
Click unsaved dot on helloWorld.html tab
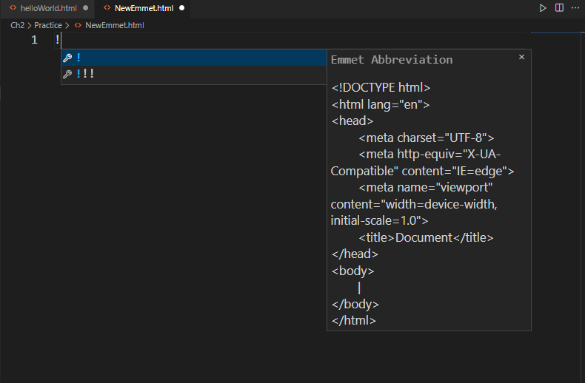[x=85, y=8]
